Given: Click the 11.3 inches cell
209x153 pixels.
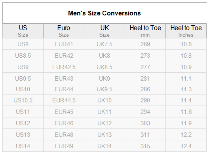Looking at the screenshot, I should (186, 89).
